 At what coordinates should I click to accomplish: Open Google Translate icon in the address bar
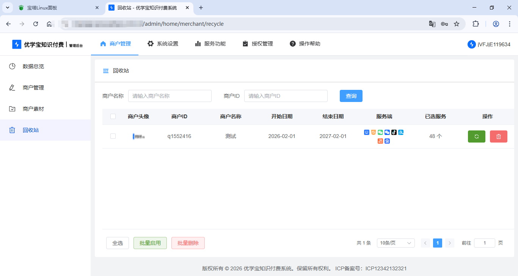coord(432,24)
